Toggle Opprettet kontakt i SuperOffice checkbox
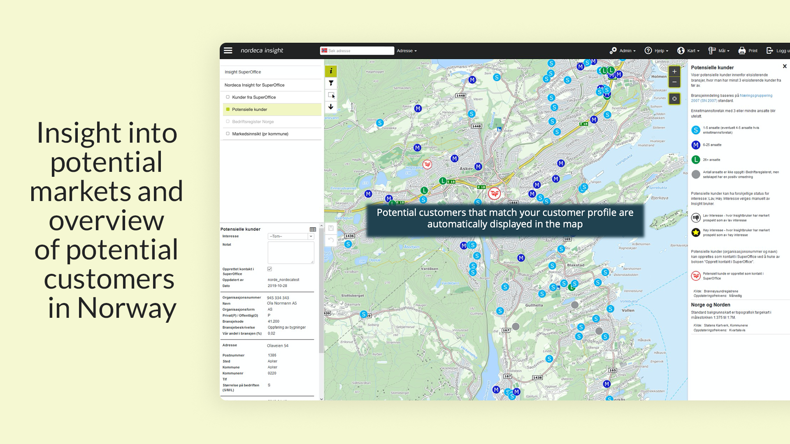This screenshot has height=444, width=790. point(270,269)
